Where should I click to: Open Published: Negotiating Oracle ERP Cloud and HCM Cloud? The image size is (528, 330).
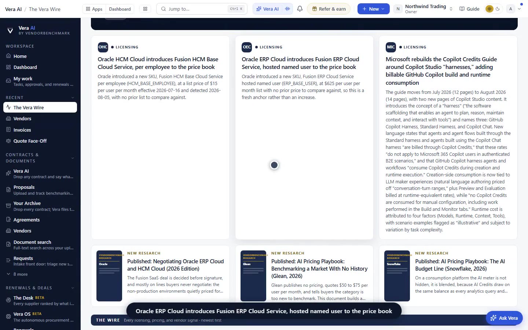(175, 265)
